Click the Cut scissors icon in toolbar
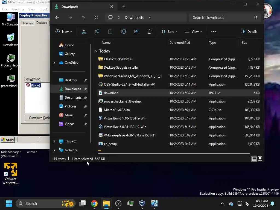This screenshot has width=280, height=210. click(x=84, y=32)
